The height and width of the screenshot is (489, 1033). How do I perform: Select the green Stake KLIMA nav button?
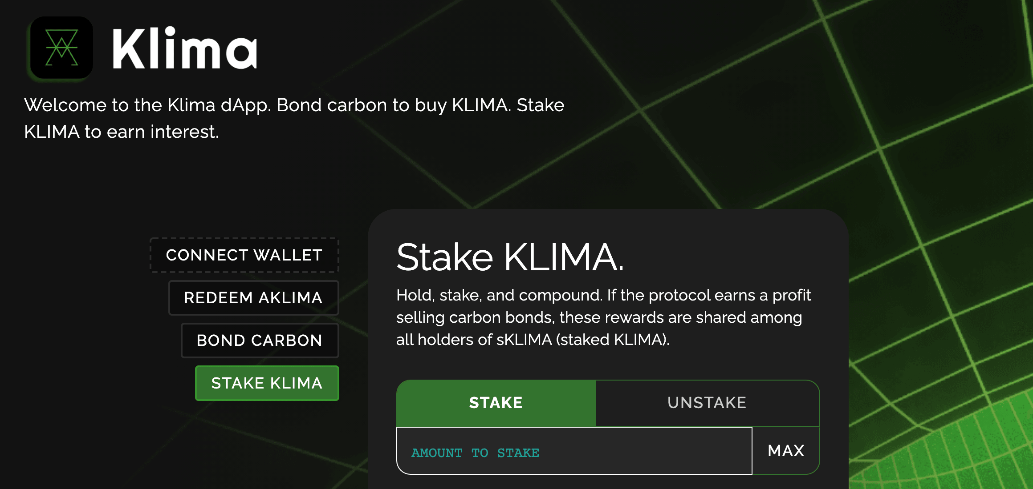[267, 383]
